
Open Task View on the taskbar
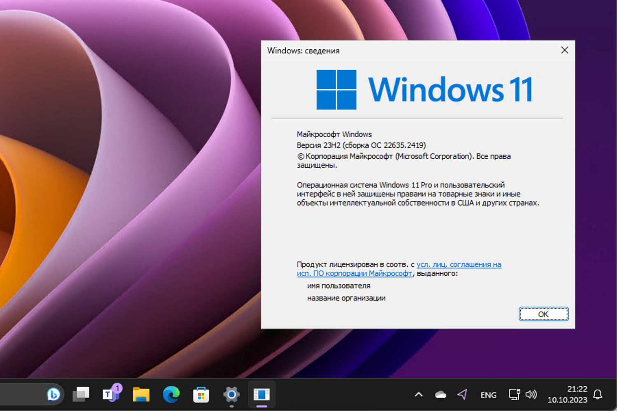coord(81,395)
